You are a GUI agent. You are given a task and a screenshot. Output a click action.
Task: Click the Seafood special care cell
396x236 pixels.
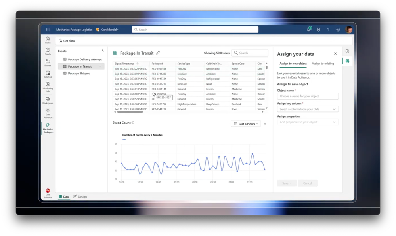[236, 104]
